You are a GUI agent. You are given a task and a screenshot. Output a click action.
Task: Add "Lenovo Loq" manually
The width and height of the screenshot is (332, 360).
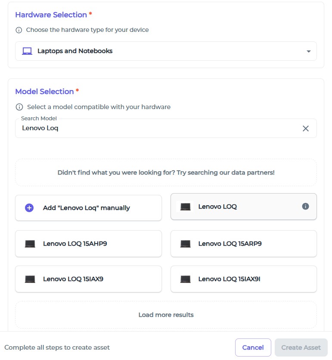pyautogui.click(x=88, y=208)
